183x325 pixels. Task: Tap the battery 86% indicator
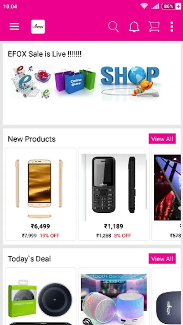[x=171, y=6]
